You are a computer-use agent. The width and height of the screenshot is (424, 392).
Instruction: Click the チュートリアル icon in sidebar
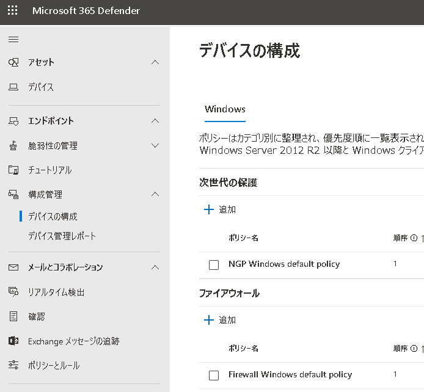[13, 170]
